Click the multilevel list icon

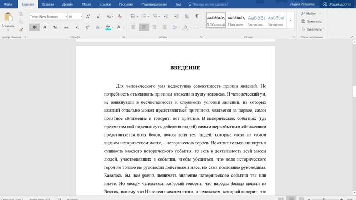pos(155,17)
